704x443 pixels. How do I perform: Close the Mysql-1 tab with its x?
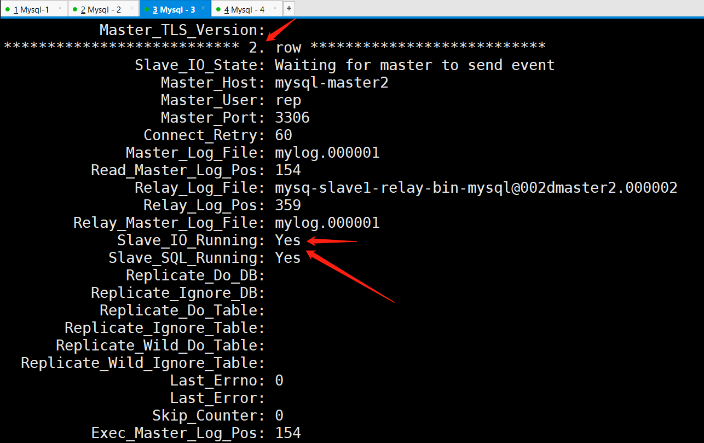coord(60,8)
